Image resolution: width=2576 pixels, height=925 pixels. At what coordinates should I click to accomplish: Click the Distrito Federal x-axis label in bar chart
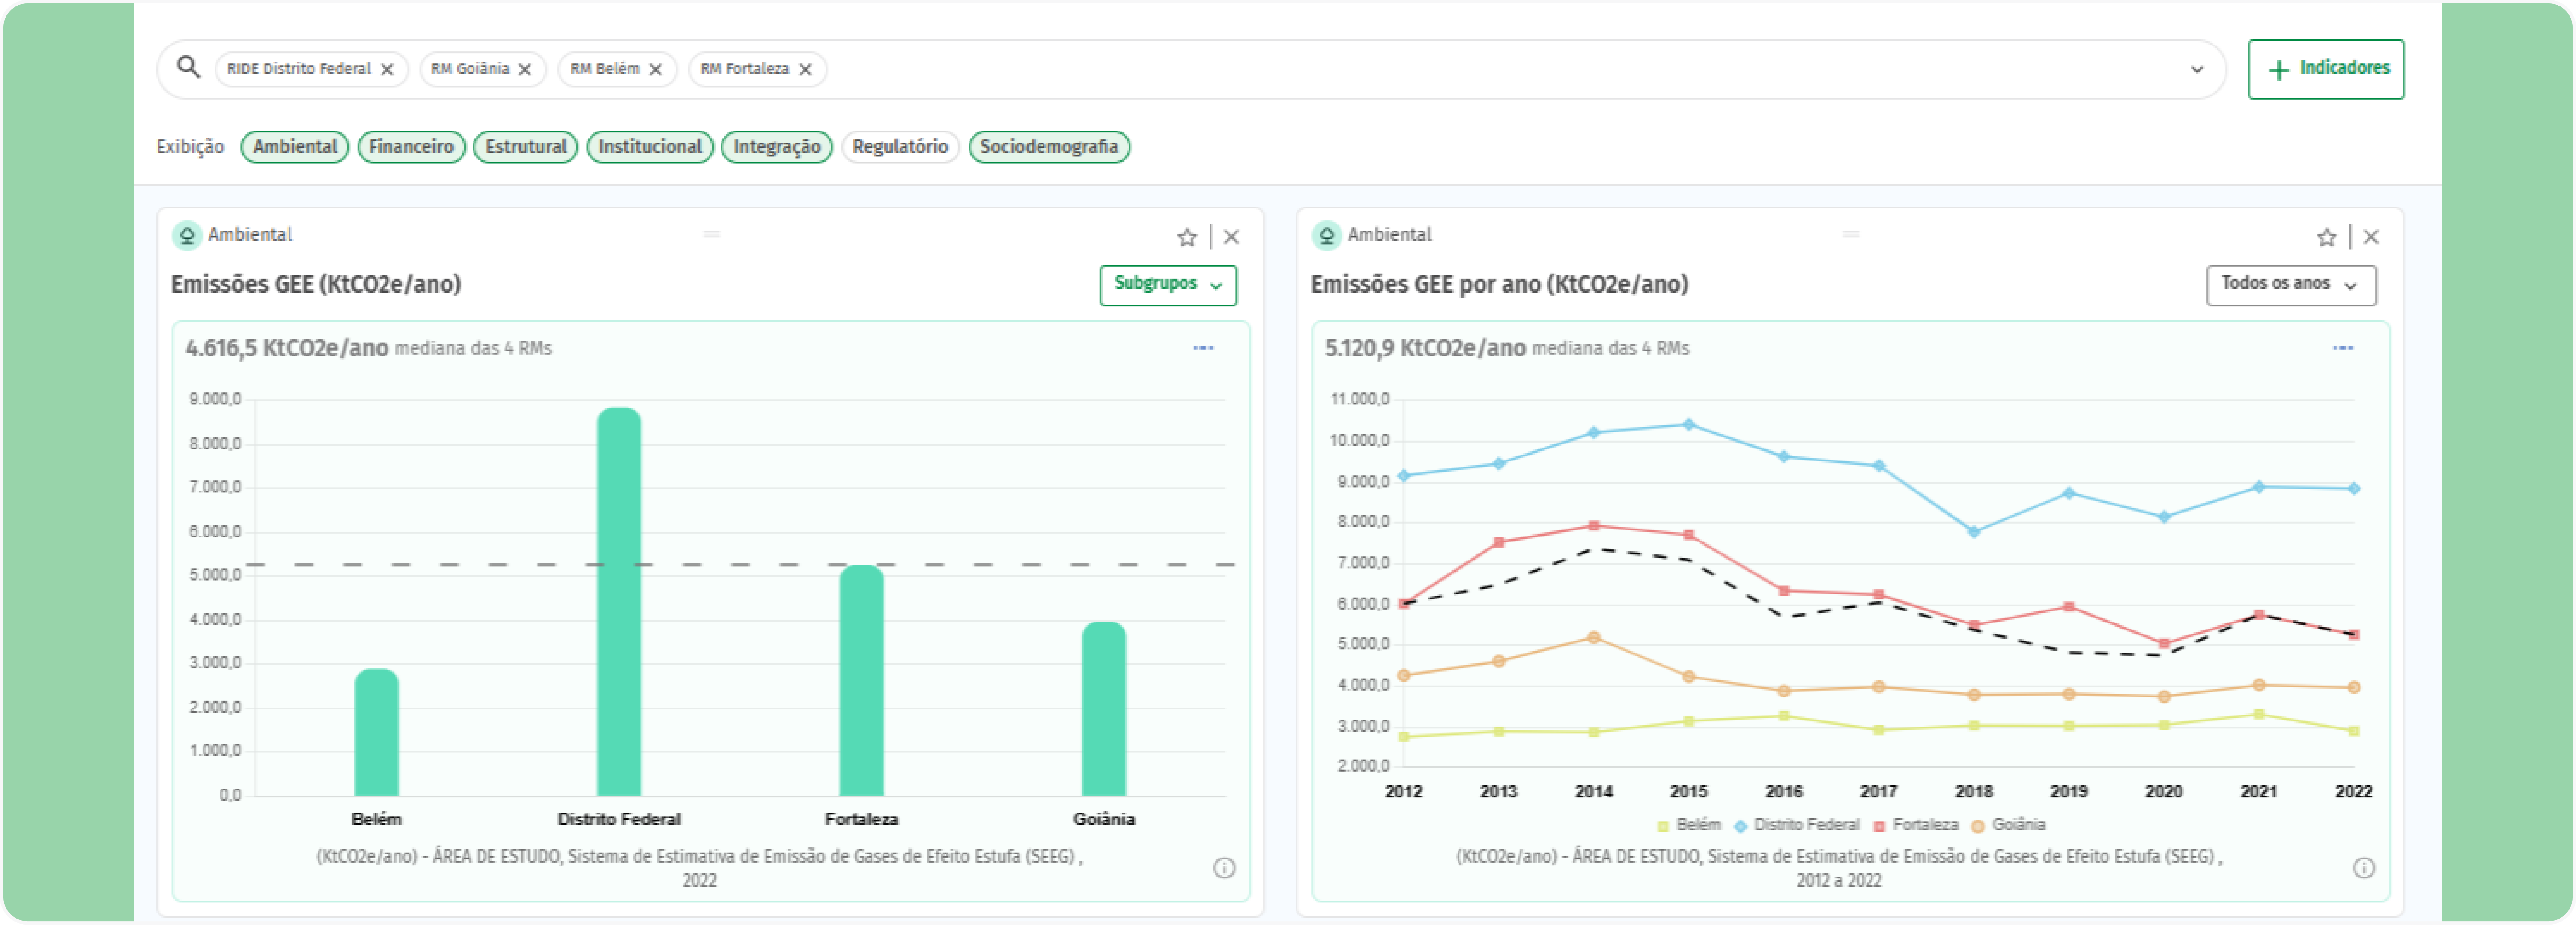click(x=619, y=820)
